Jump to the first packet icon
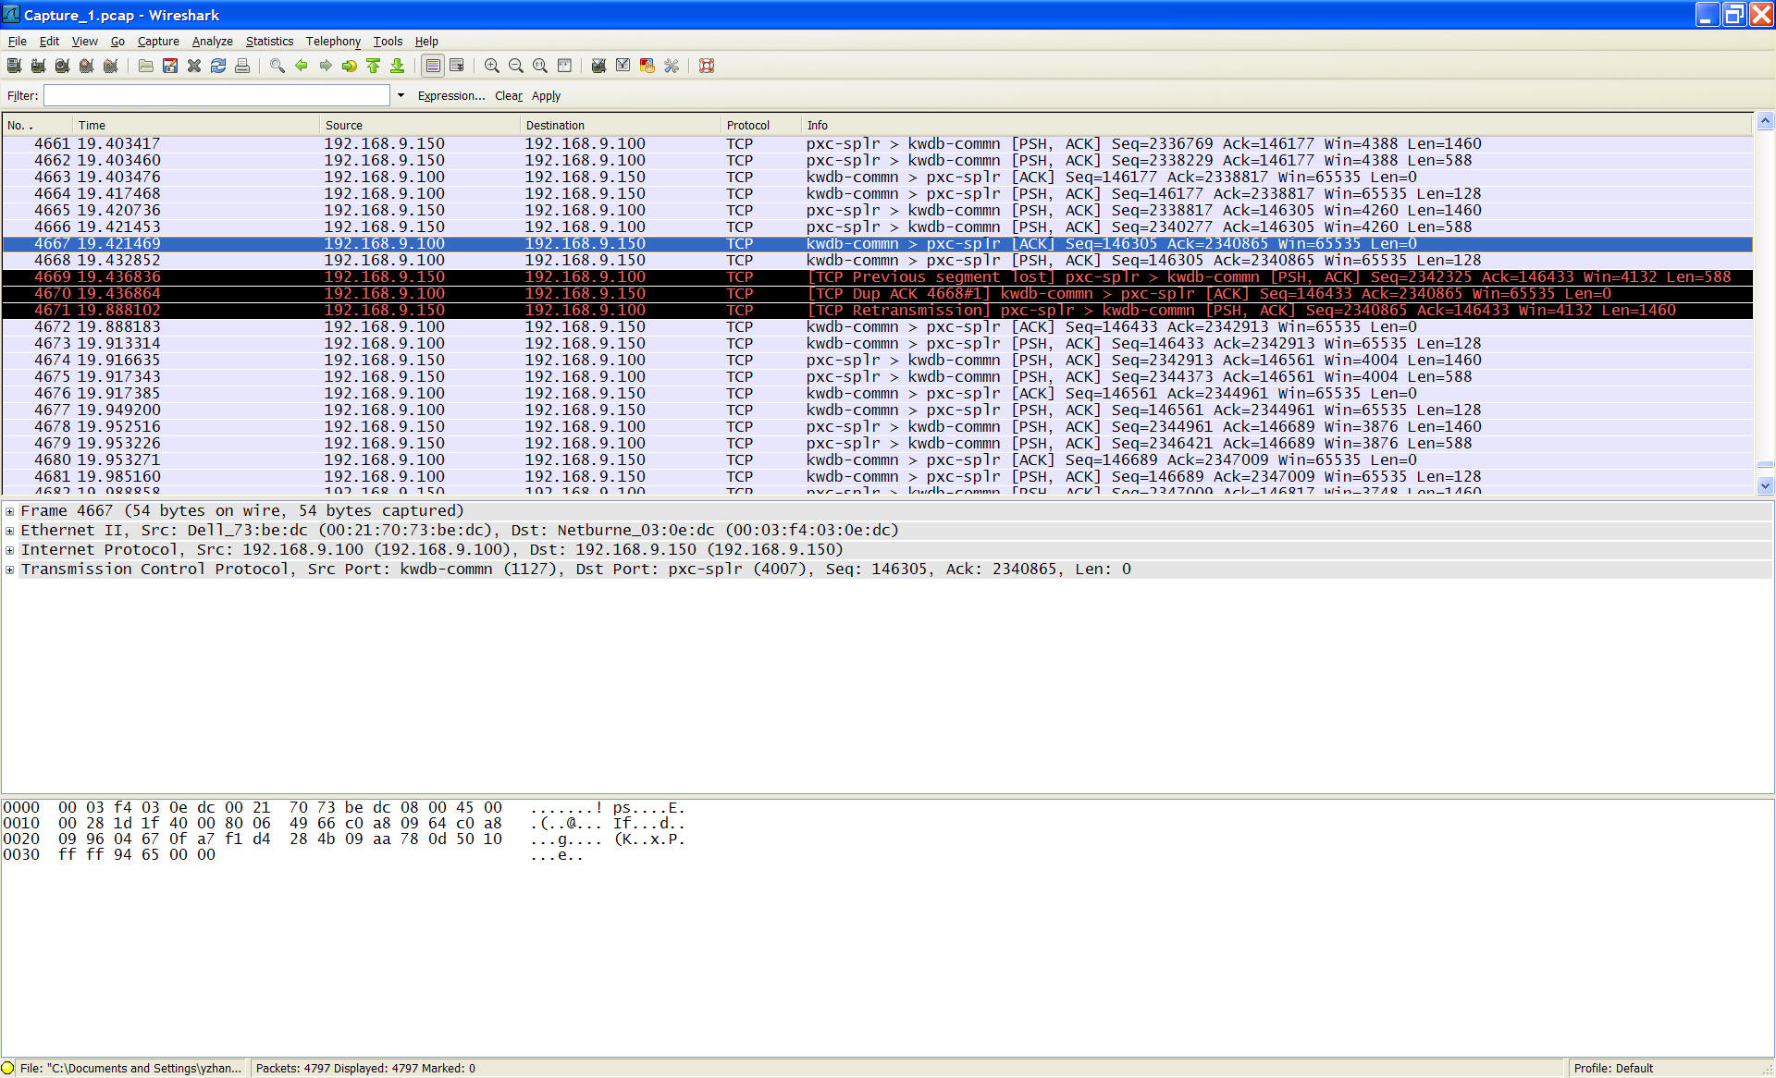 point(374,66)
